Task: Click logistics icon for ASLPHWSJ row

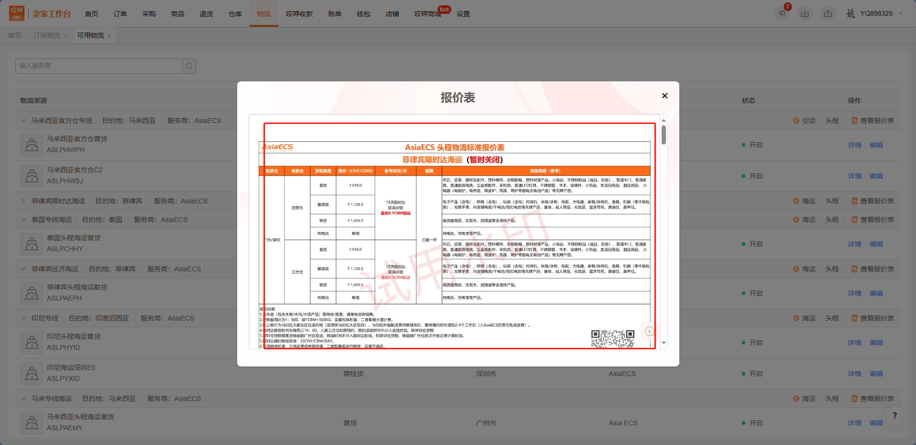Action: [32, 176]
